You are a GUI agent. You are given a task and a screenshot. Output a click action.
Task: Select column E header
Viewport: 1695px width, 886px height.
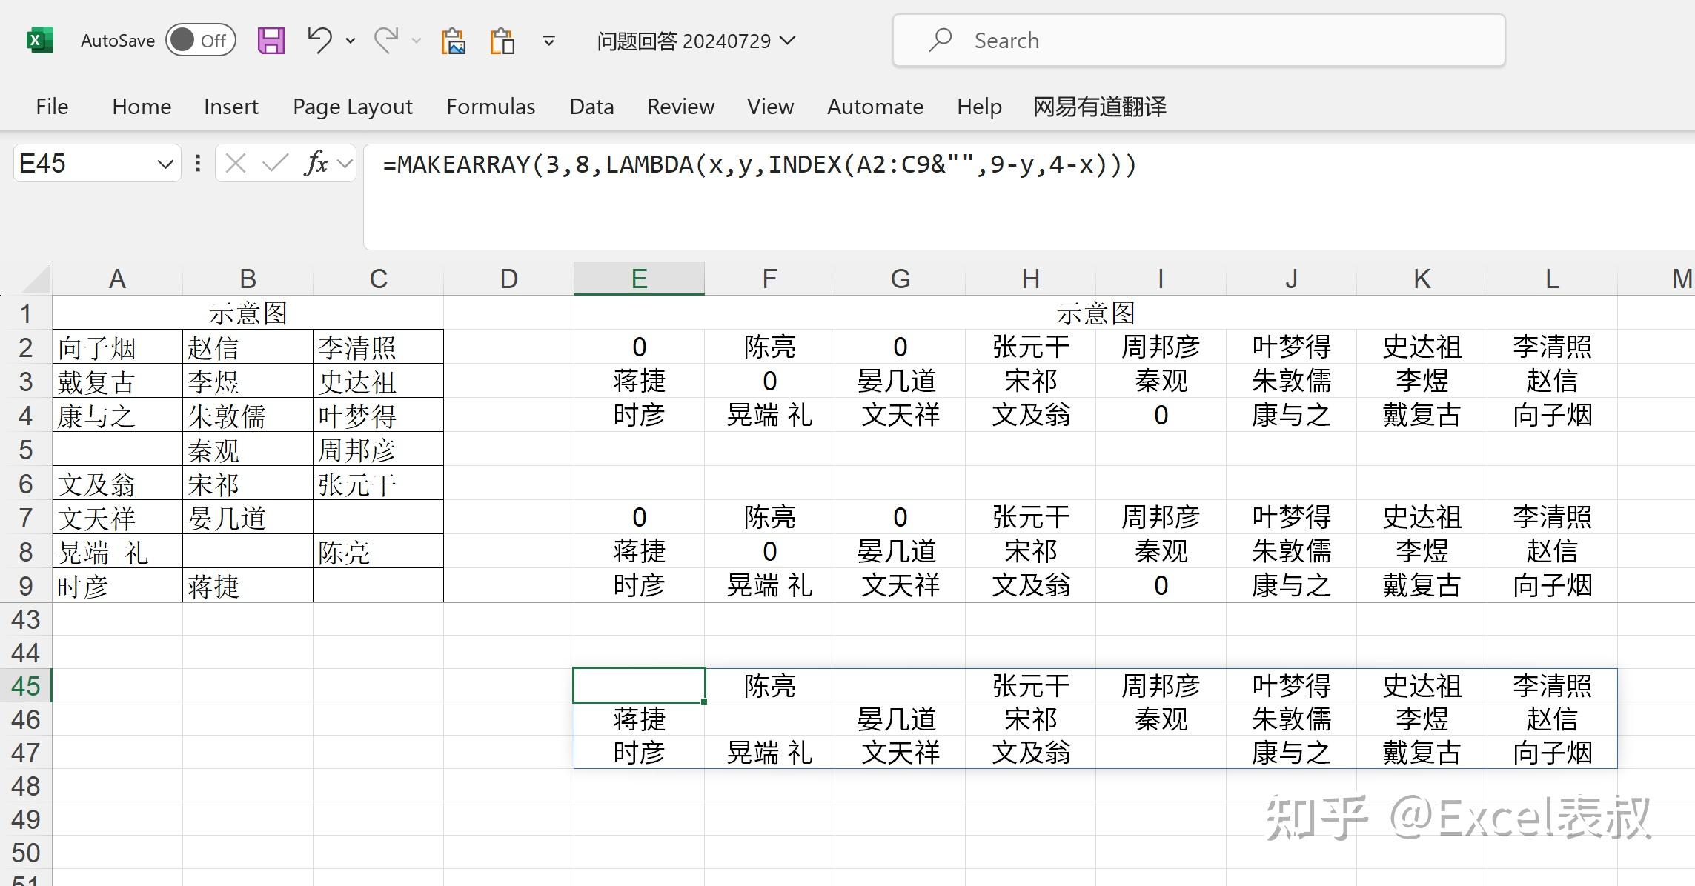639,279
